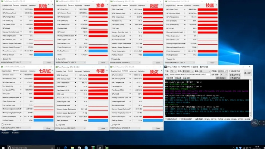Image resolution: width=265 pixels, height=149 pixels.
Task: Enable Log to file in top-left GPU-Z
Action: click(3, 59)
